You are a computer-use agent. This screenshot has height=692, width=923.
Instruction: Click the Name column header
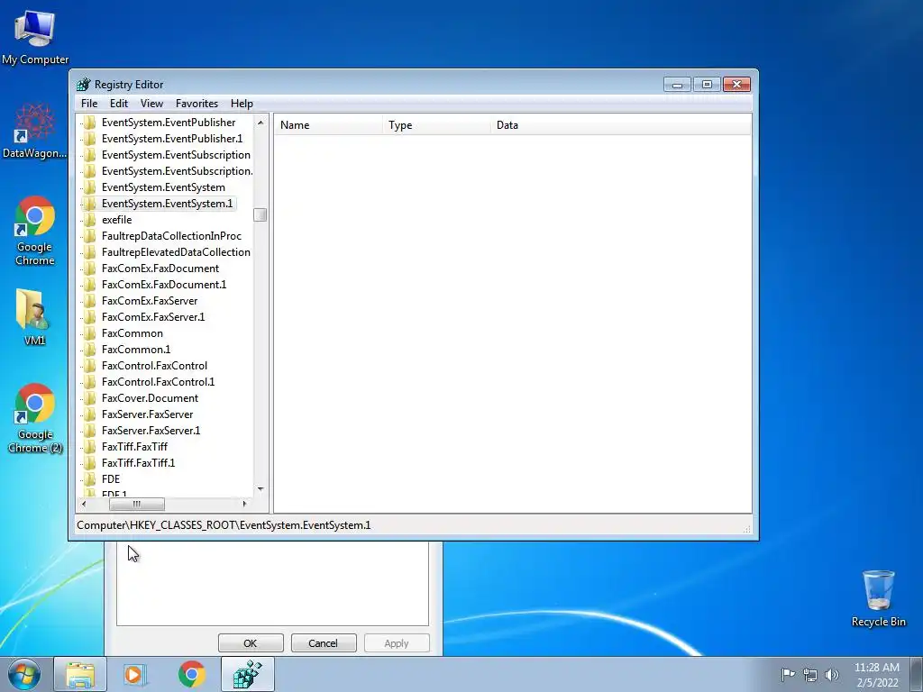click(x=328, y=125)
